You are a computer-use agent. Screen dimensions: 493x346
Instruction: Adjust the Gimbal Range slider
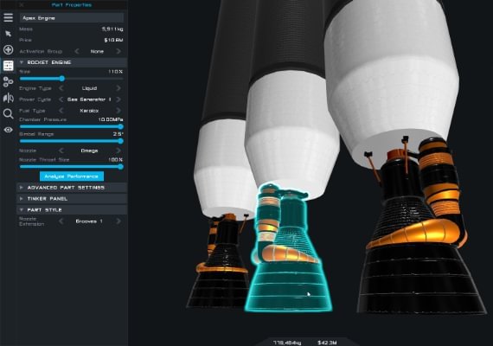(x=72, y=141)
